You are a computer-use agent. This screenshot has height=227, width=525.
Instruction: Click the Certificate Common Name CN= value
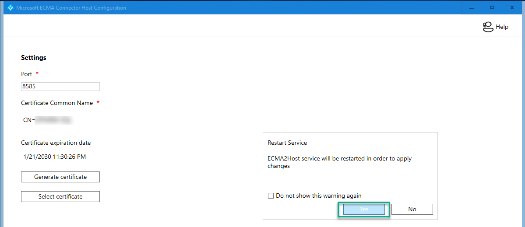click(x=47, y=119)
